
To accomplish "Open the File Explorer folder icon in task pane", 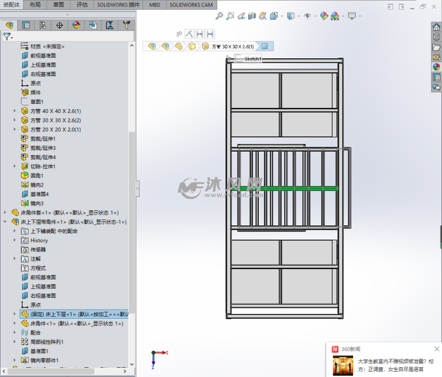I will click(x=437, y=47).
